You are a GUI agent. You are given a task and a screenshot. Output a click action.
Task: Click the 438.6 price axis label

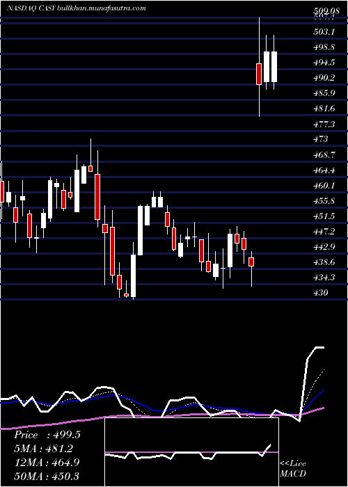(324, 262)
